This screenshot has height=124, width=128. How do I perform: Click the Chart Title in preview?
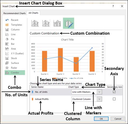67,40
